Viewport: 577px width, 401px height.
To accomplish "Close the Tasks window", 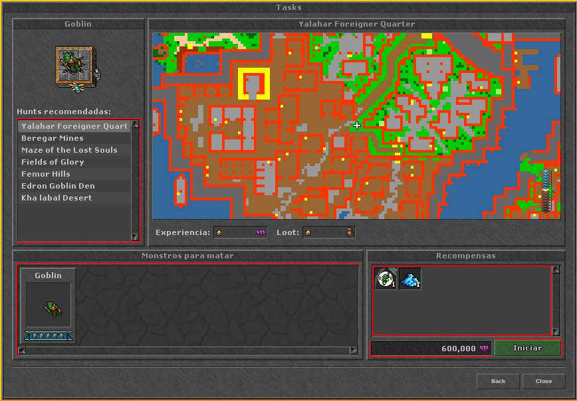I will pos(544,381).
